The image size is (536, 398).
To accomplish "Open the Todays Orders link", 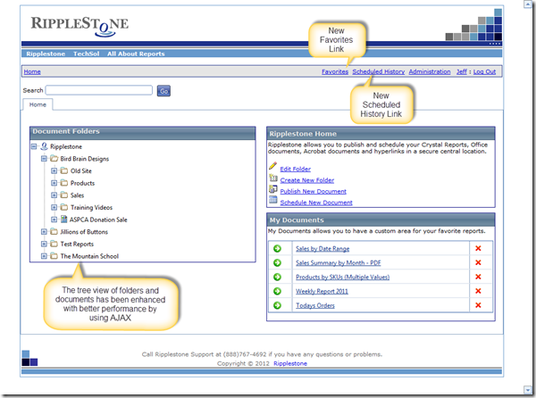I will [315, 305].
